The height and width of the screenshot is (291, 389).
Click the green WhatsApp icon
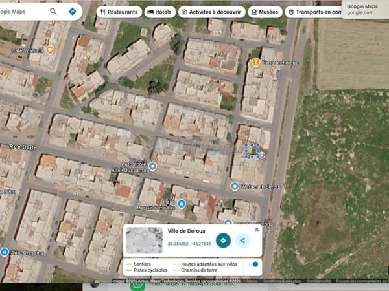137,286
